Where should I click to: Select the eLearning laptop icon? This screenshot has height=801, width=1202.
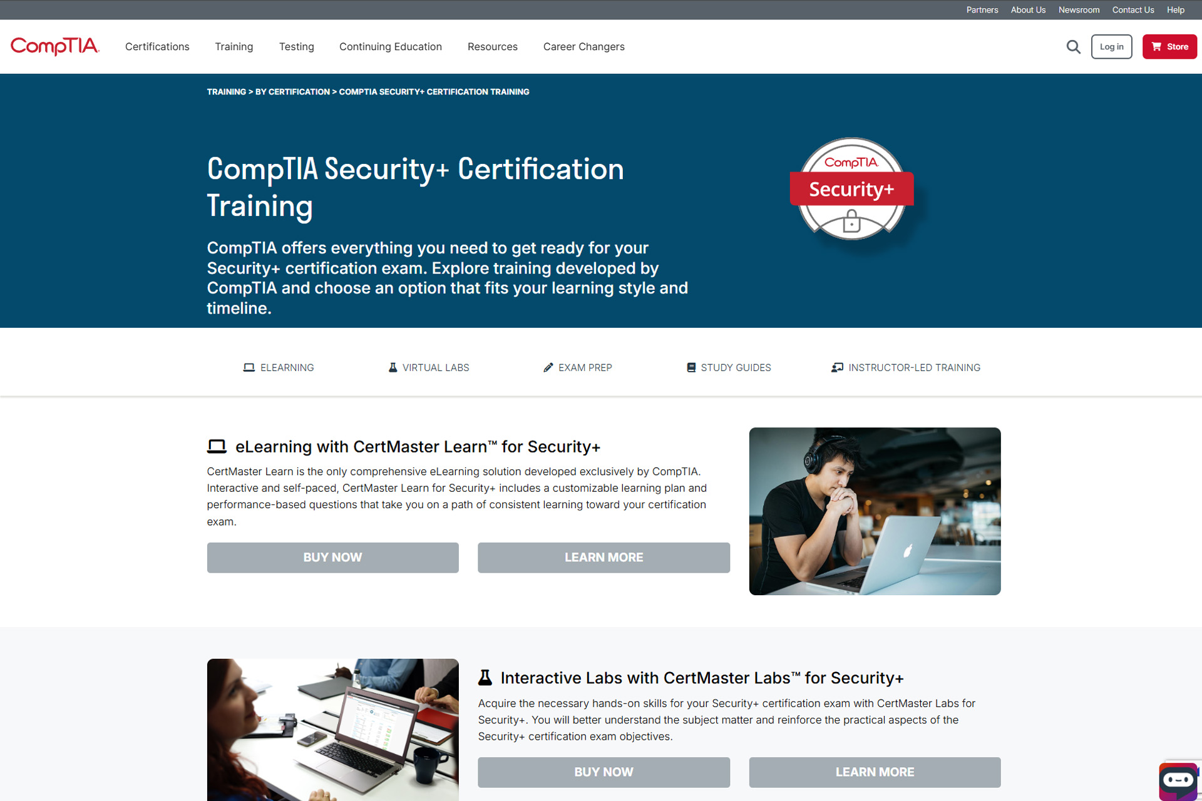click(x=249, y=367)
